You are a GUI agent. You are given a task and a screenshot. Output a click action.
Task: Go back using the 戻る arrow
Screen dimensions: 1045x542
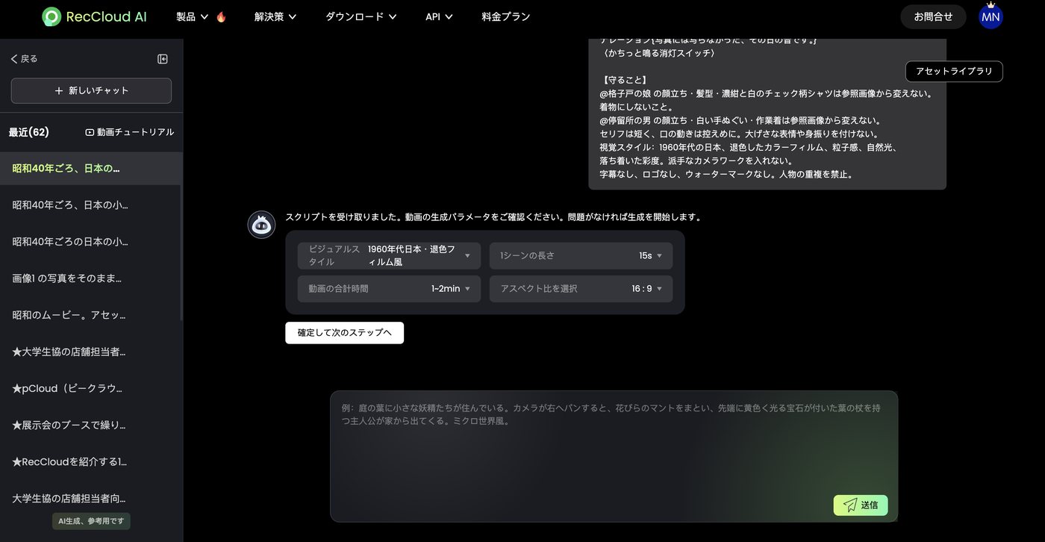click(24, 59)
